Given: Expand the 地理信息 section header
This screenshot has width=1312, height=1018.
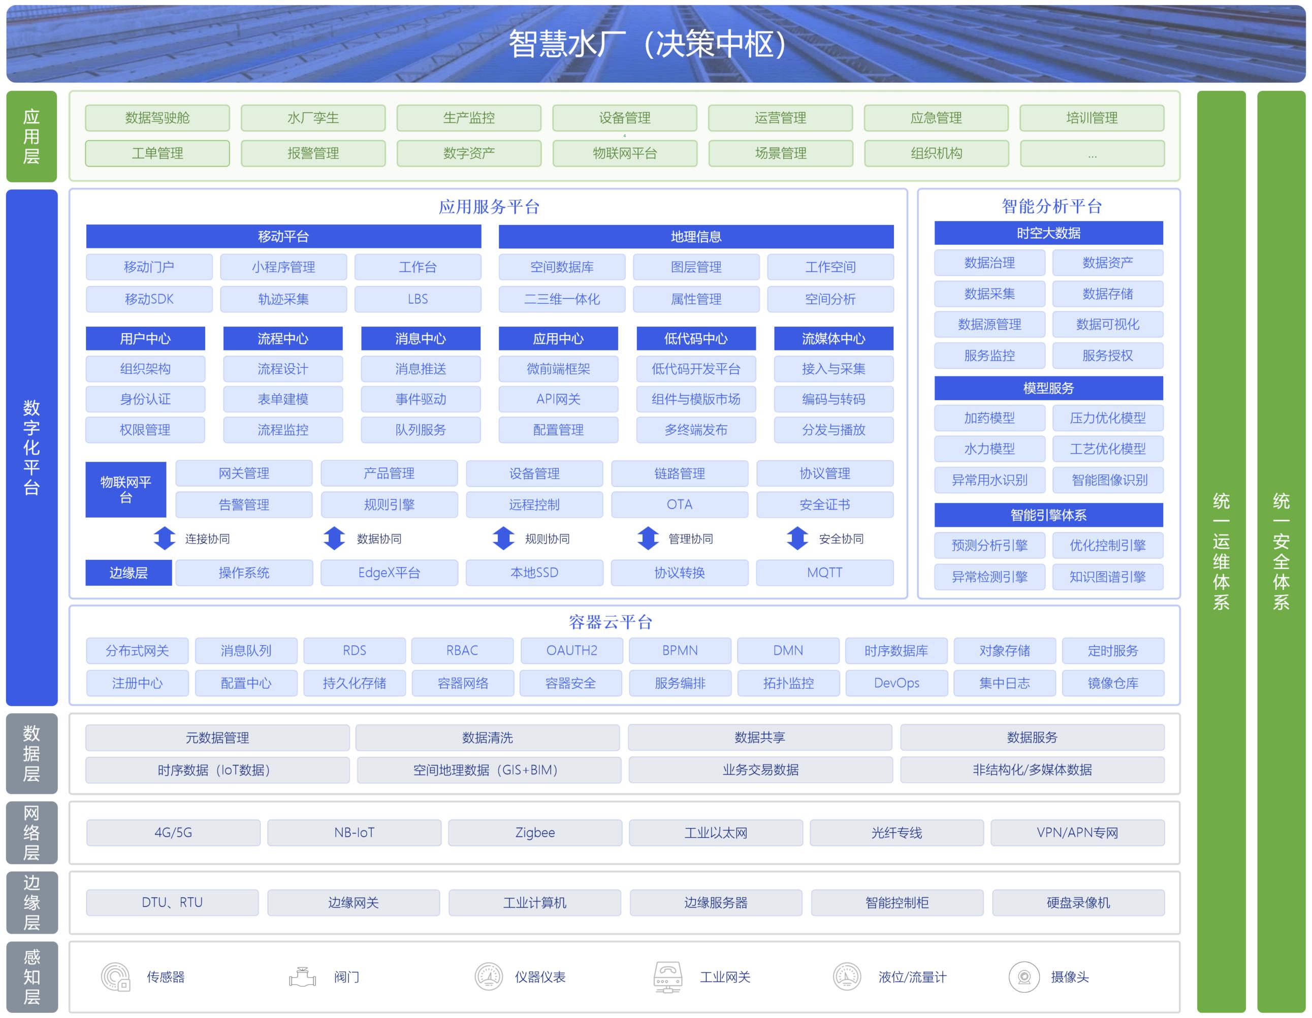Looking at the screenshot, I should [x=696, y=236].
